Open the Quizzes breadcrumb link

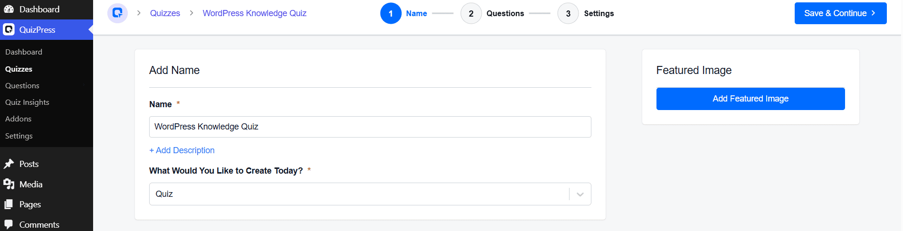[165, 13]
